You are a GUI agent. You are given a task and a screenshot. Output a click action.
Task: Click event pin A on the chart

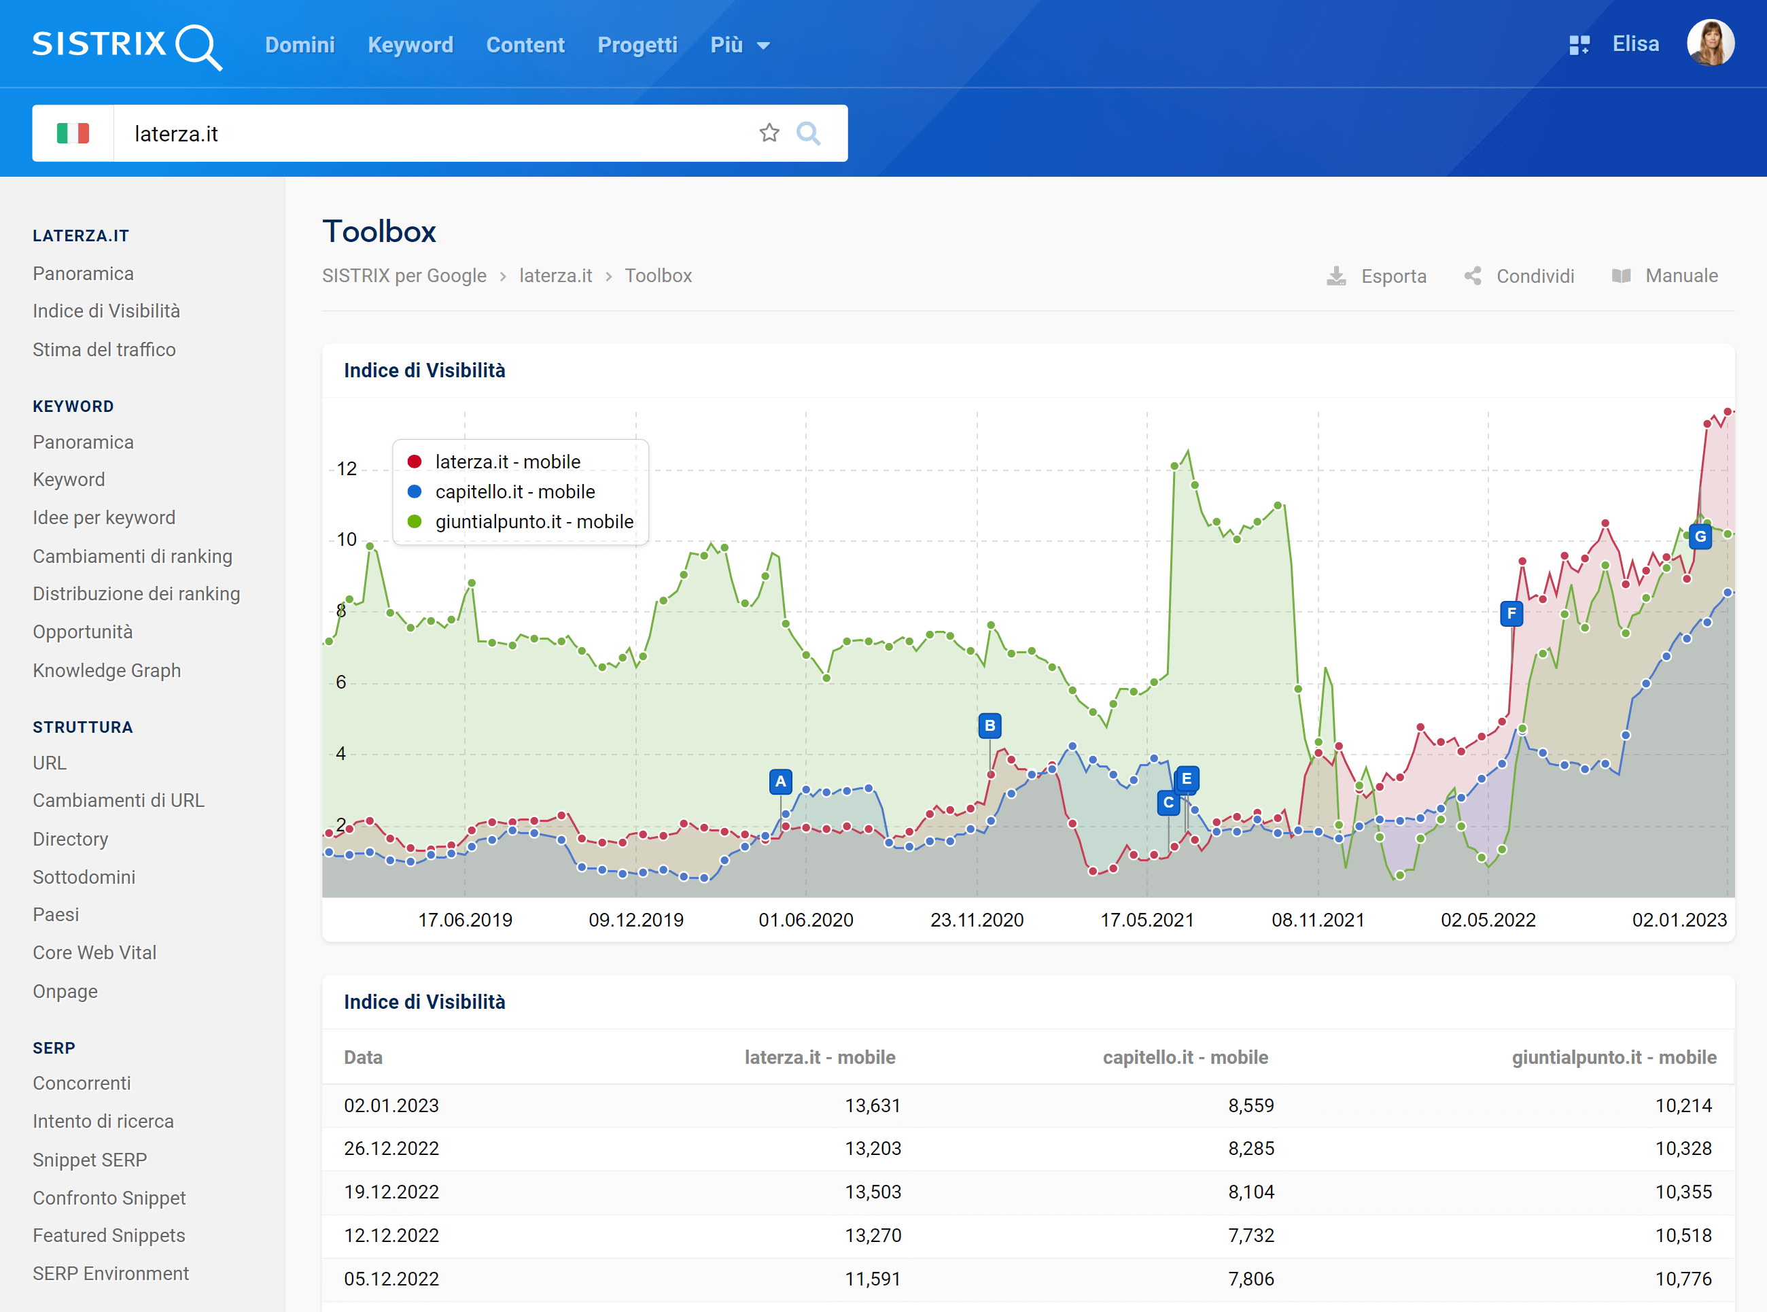coord(780,782)
